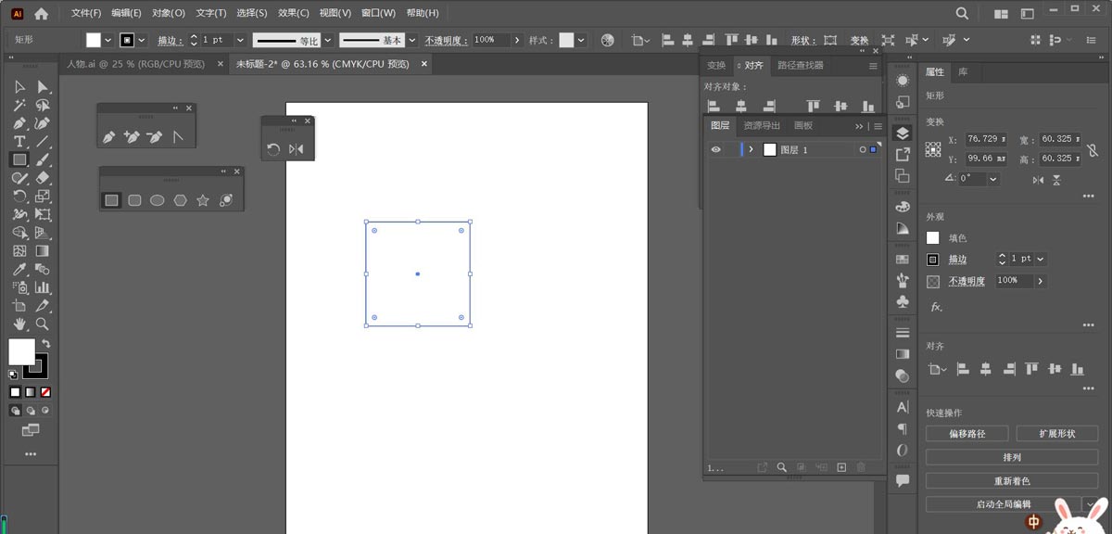The height and width of the screenshot is (534, 1112).
Task: Select the Ellipse tool in the shapes panel
Action: point(158,199)
